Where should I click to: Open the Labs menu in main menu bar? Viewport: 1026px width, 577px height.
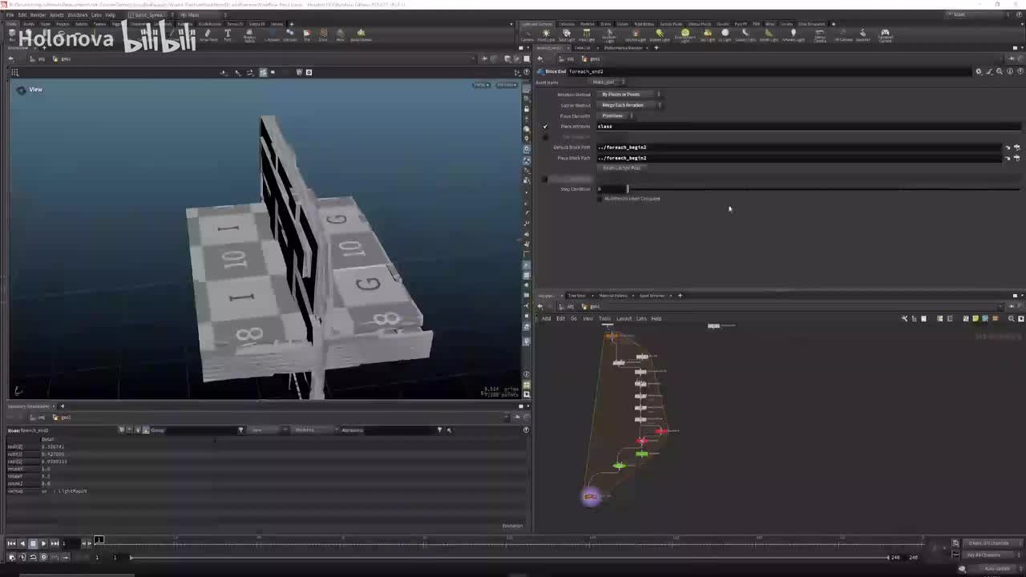(96, 14)
